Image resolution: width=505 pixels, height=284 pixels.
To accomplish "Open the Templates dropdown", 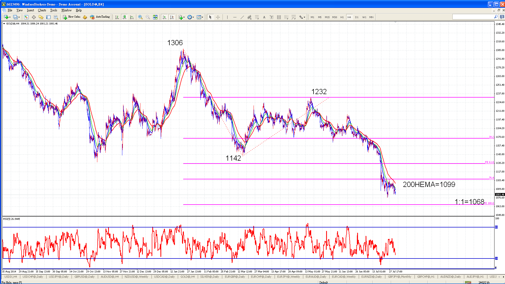I will click(200, 17).
